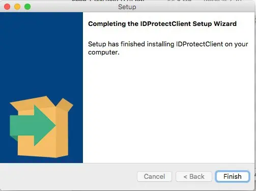Image resolution: width=256 pixels, height=191 pixels.
Task: Click the raised right flap of the box
Action: click(x=65, y=104)
